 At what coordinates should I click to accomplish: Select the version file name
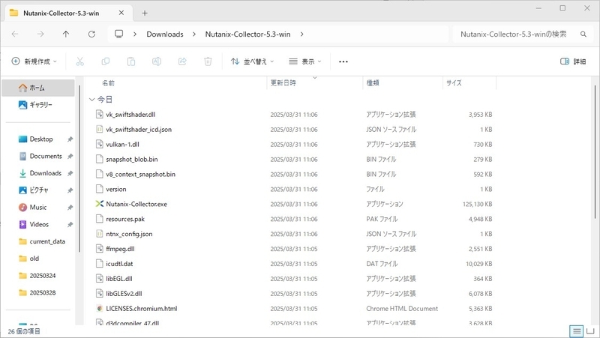point(116,189)
